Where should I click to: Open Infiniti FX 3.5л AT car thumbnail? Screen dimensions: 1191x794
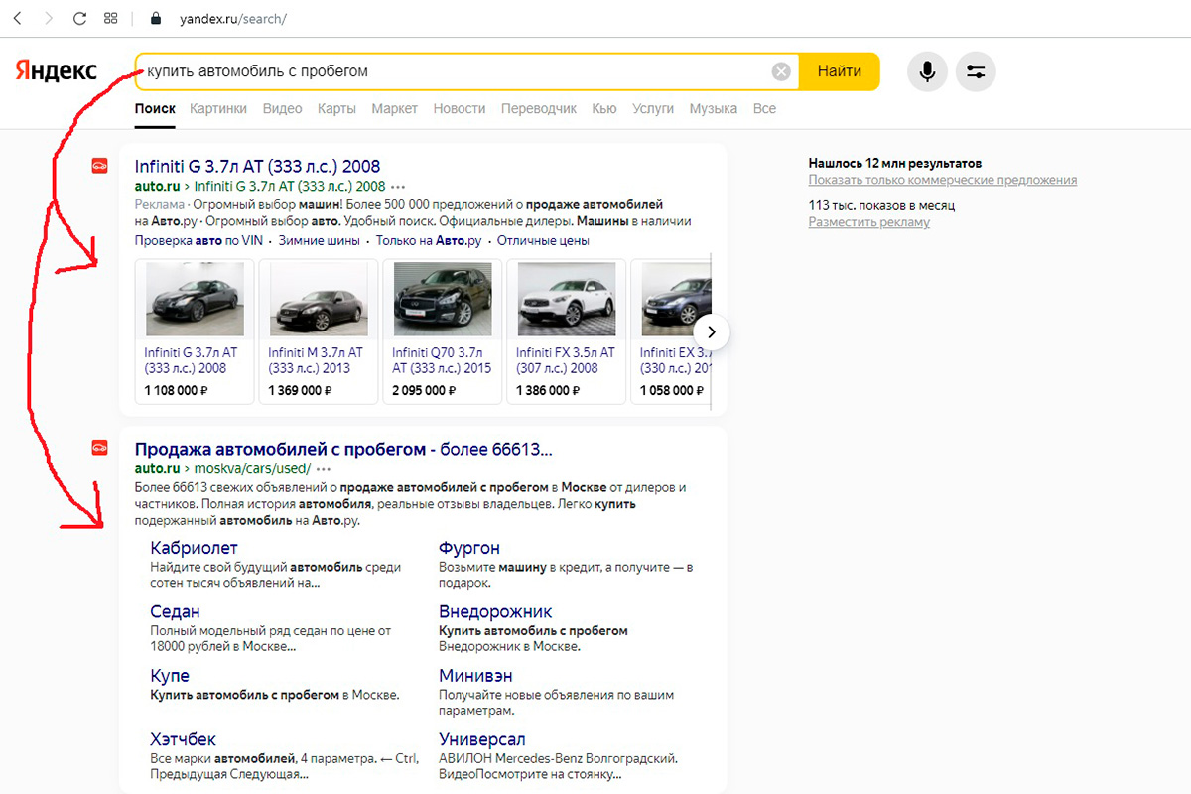[567, 299]
